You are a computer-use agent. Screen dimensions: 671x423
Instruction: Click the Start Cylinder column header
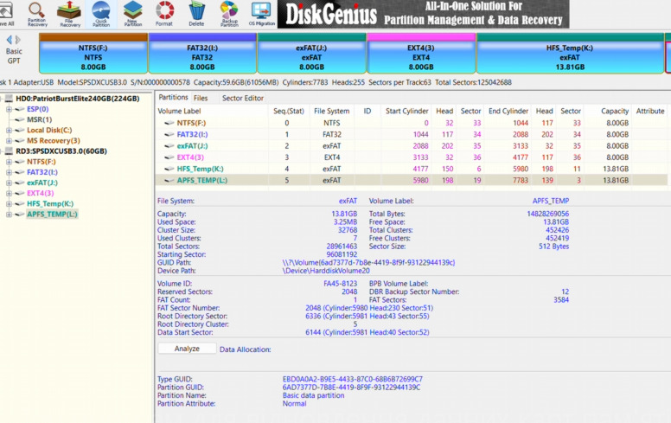[406, 111]
